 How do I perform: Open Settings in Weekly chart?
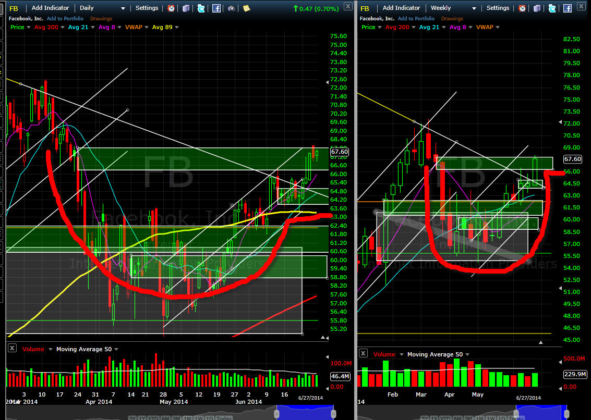click(x=498, y=8)
